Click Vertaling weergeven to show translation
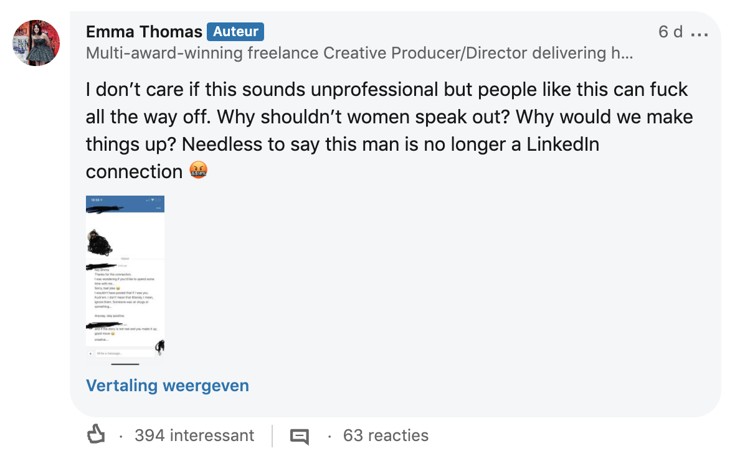 click(167, 386)
